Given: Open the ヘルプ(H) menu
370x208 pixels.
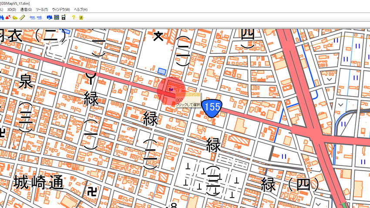Looking at the screenshot, I should [x=81, y=10].
